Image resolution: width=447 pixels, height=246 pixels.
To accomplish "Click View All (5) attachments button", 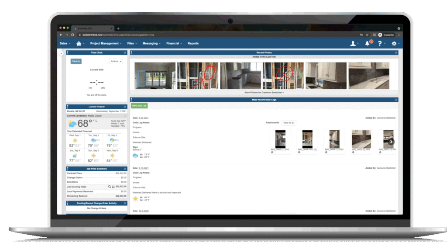I will tap(289, 123).
